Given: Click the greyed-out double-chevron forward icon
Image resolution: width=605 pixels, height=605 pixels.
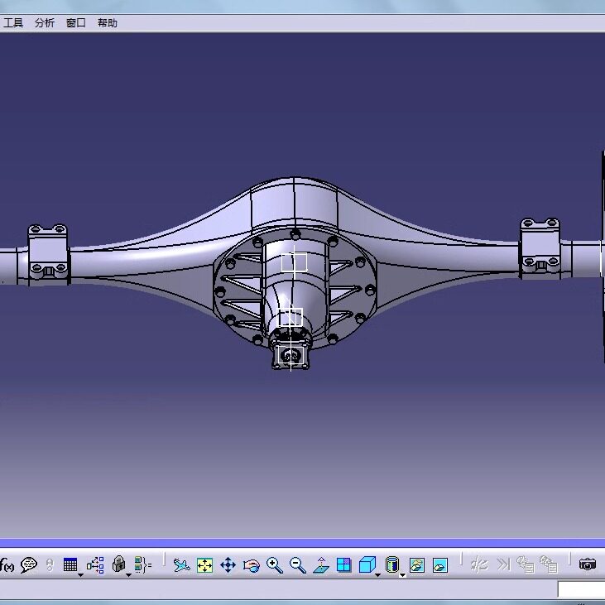Looking at the screenshot, I should (x=502, y=565).
